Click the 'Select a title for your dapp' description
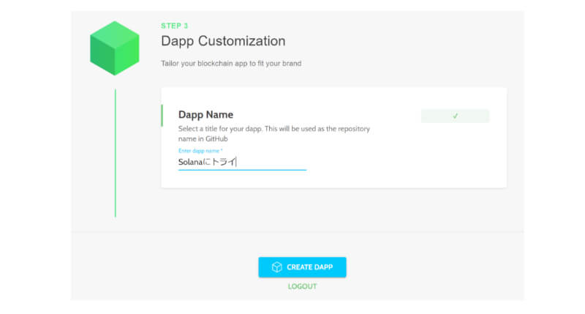Image resolution: width=585 pixels, height=314 pixels. point(274,129)
